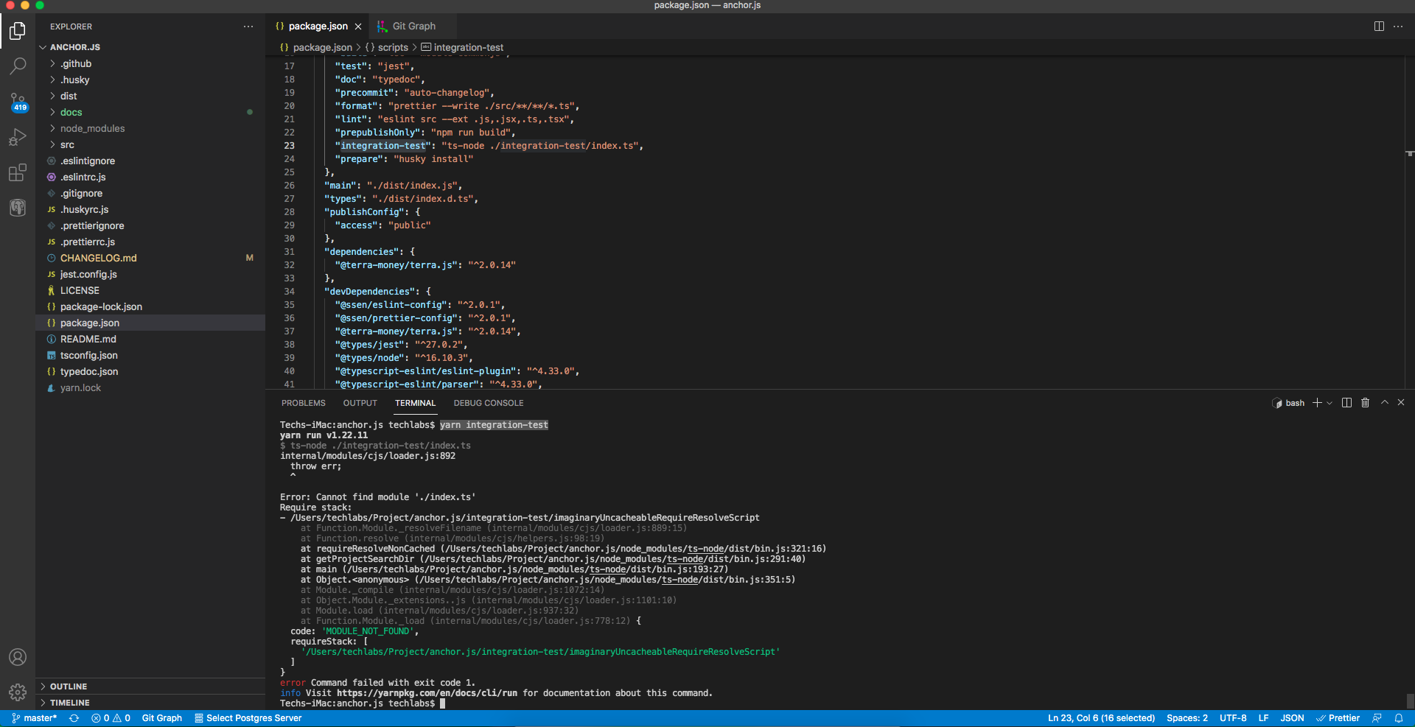Open the Explorer view in activity bar
The image size is (1415, 727).
coord(18,31)
